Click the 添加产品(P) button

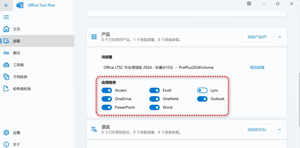[257, 37]
